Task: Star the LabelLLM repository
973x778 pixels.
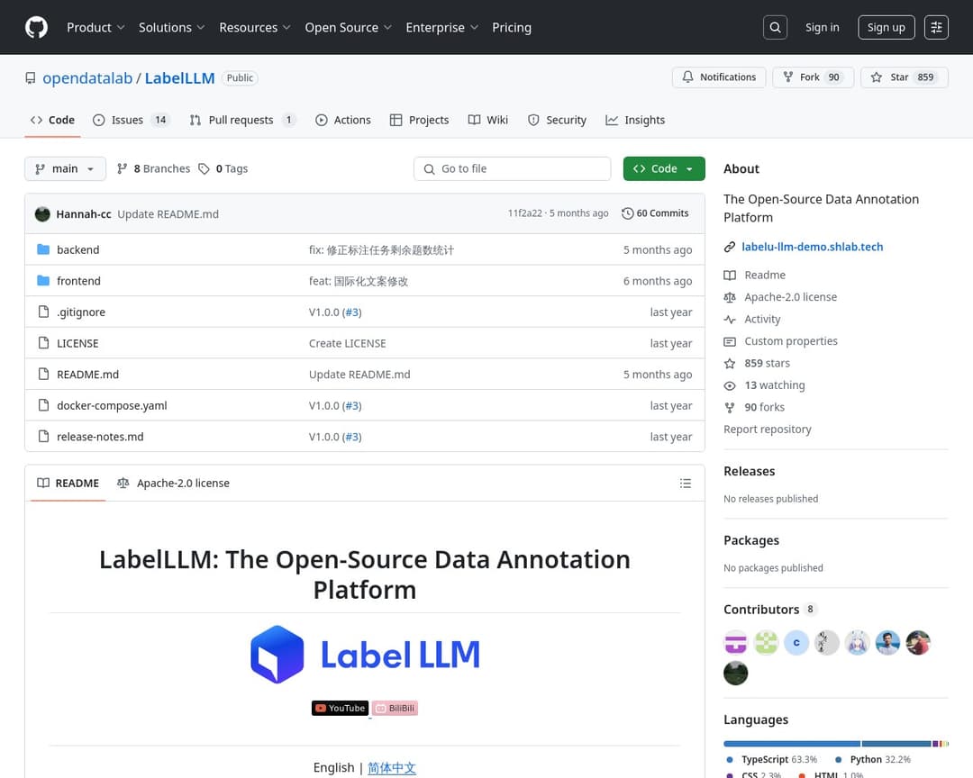Action: click(x=905, y=77)
